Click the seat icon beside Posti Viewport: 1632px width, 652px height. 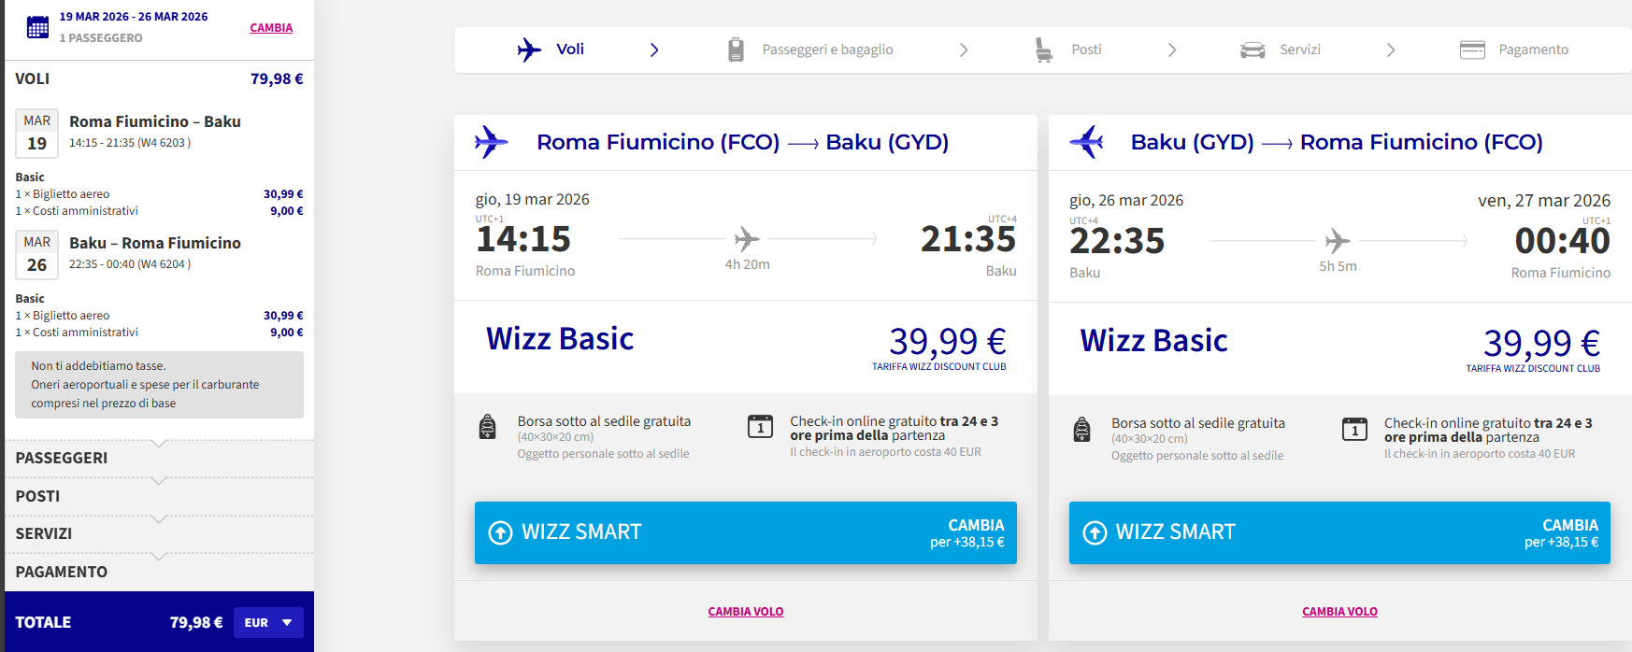coord(1043,50)
